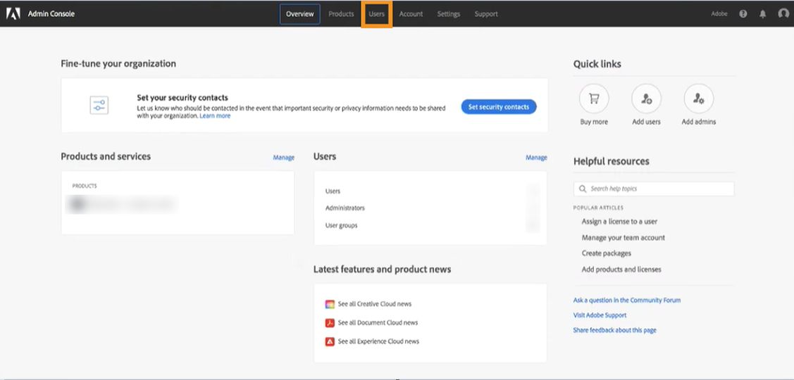Switch to the Users tab
This screenshot has width=794, height=380.
pos(376,14)
